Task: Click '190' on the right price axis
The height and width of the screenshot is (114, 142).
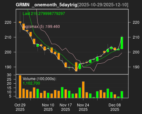Action: (136, 67)
